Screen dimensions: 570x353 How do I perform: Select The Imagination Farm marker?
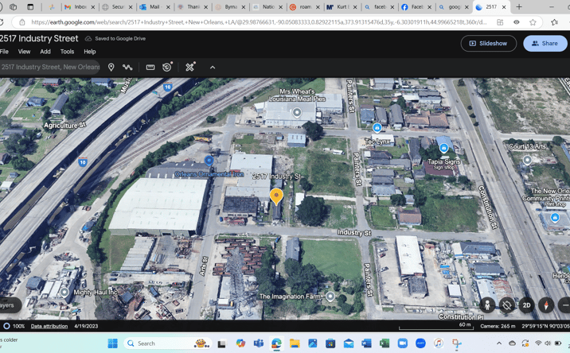330,297
